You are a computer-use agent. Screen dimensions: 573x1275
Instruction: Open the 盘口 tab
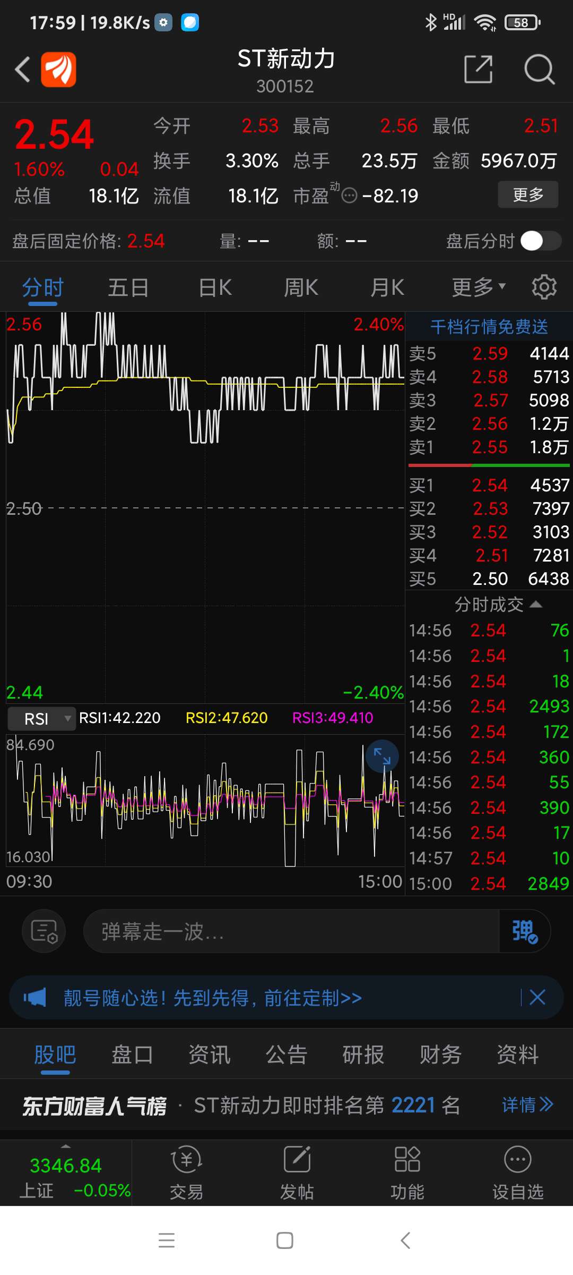(x=132, y=1055)
